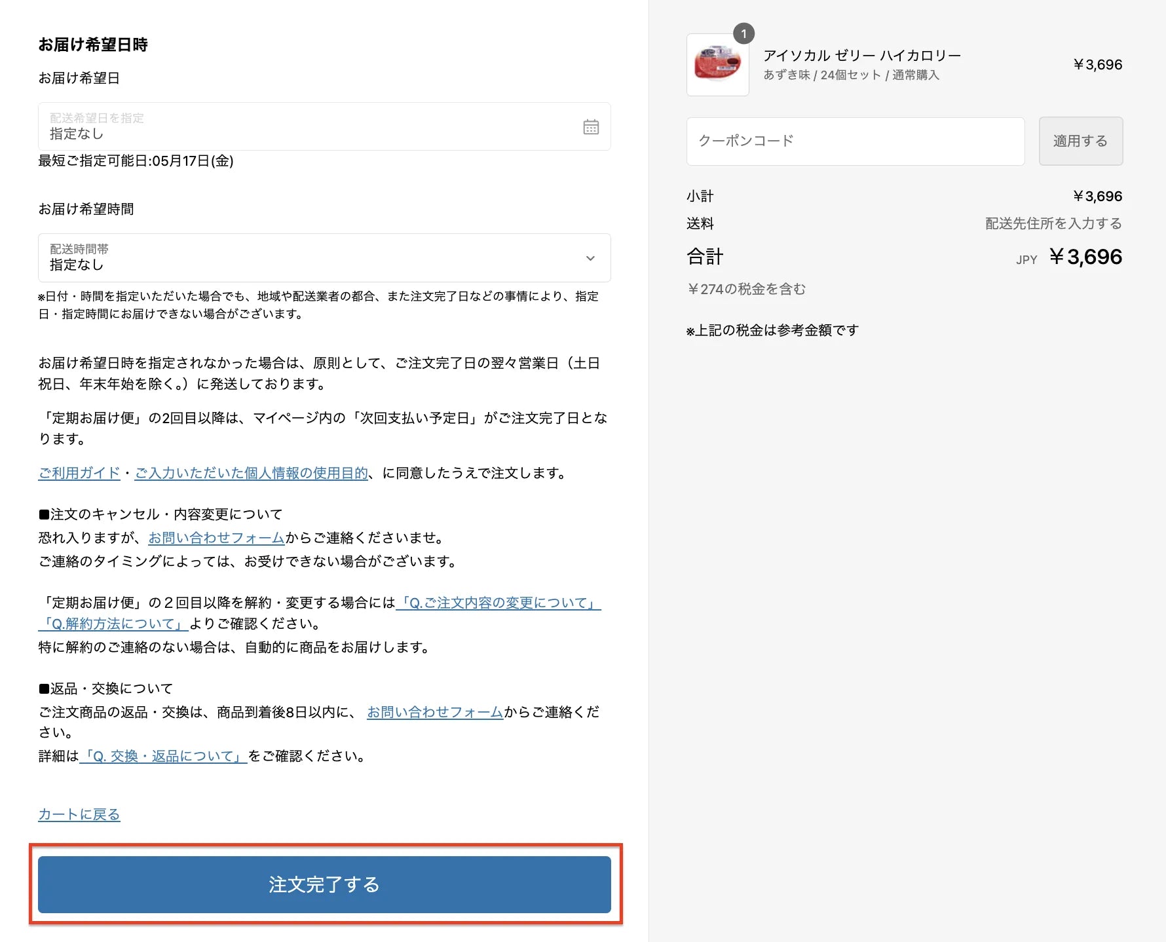Expand the 配送時間帯 dropdown chevron
Screen dimensions: 1166x942
coord(590,258)
